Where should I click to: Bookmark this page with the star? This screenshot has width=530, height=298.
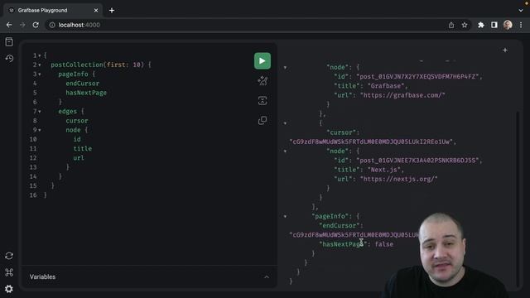point(465,25)
